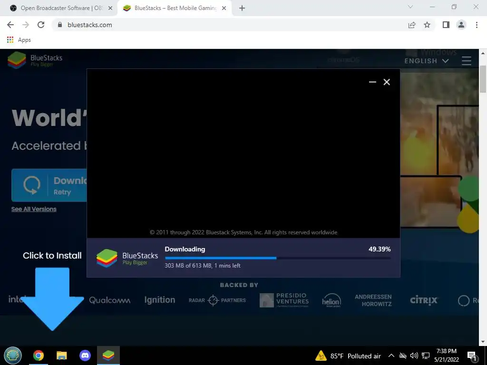
Task: Click the cloud sync tray icon
Action: pos(403,355)
